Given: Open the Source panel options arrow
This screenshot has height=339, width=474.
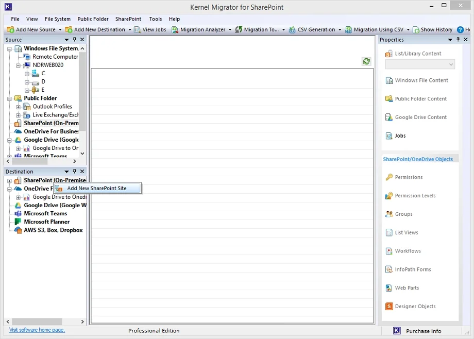Looking at the screenshot, I should click(66, 40).
